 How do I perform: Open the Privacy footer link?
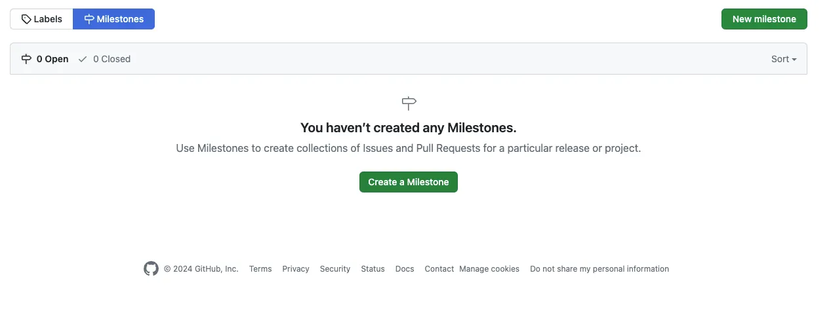296,269
